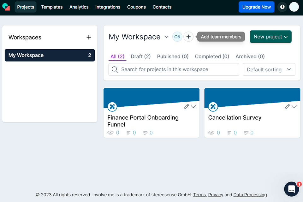Click the Upgrade Now button
The height and width of the screenshot is (202, 303).
point(256,7)
